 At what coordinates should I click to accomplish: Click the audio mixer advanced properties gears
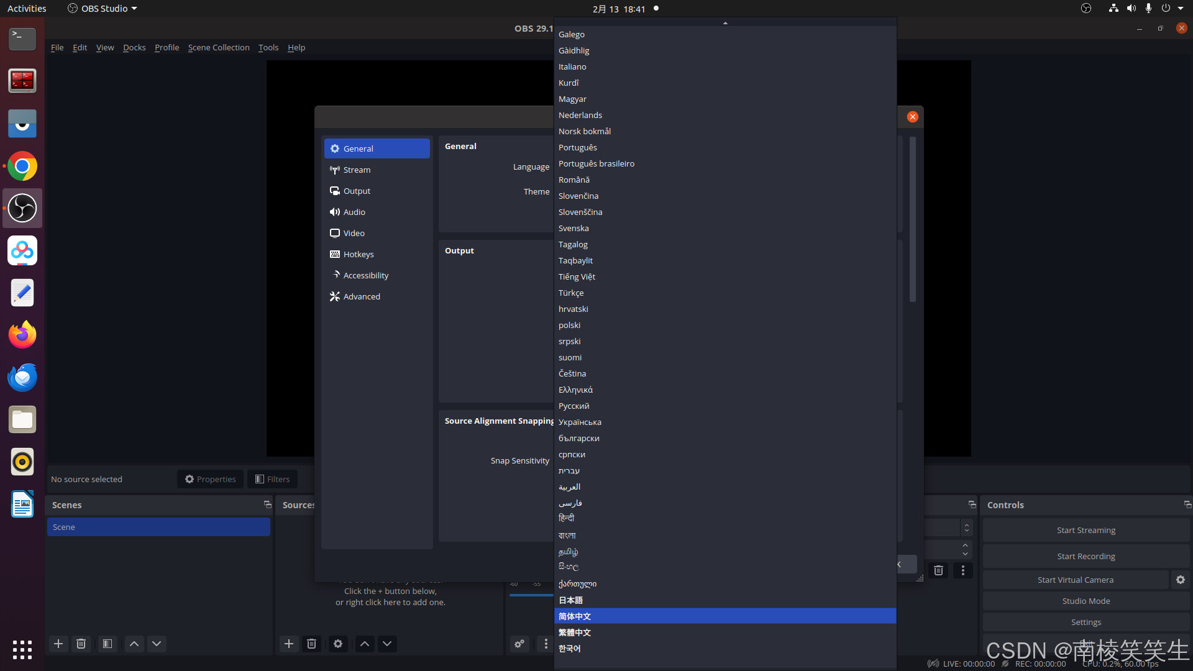[519, 644]
